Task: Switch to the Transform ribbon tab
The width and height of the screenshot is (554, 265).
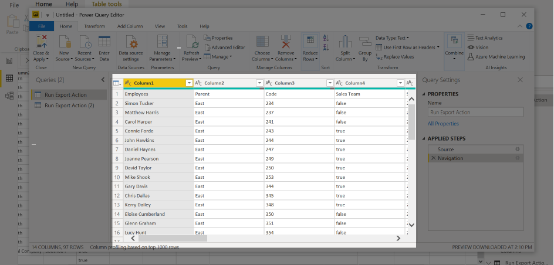Action: [x=94, y=26]
